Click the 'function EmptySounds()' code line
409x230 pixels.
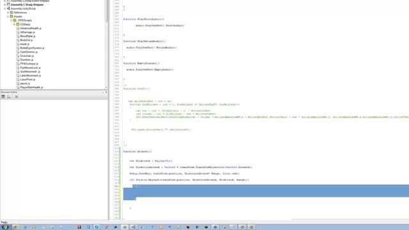pos(141,63)
